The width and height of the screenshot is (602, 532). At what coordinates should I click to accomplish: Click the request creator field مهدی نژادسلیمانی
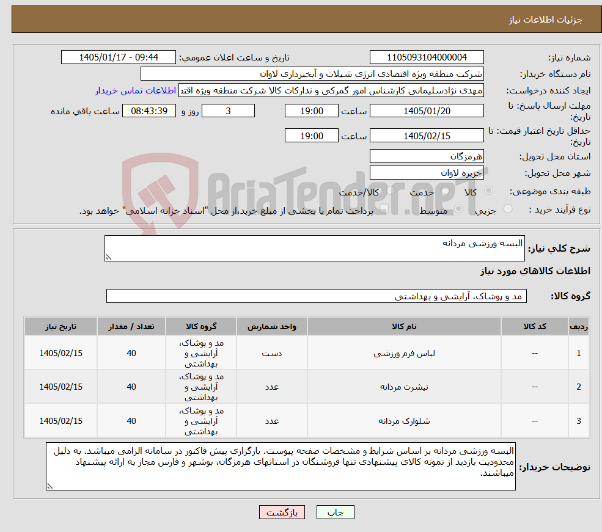click(x=331, y=90)
